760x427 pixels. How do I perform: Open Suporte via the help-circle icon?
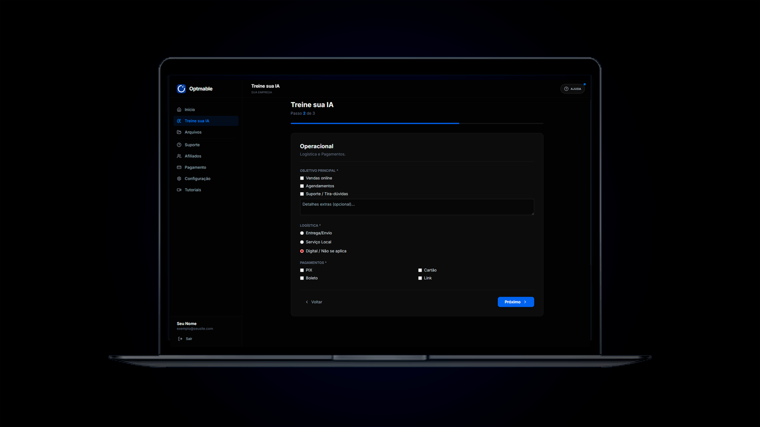(x=179, y=145)
